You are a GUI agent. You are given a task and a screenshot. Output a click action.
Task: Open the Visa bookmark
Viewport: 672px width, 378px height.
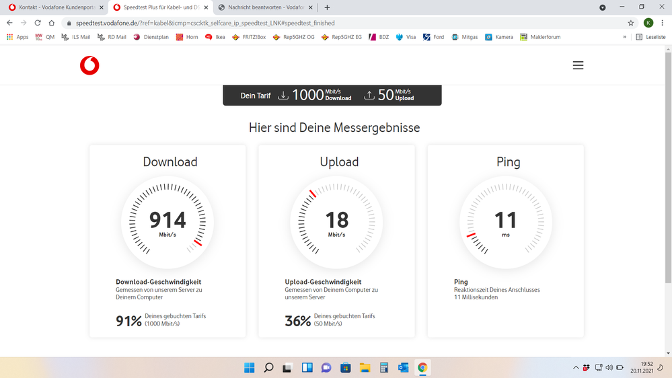(x=406, y=37)
